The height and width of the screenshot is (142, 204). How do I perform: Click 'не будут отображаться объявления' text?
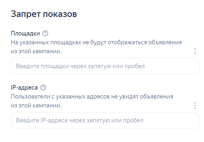pos(132,43)
